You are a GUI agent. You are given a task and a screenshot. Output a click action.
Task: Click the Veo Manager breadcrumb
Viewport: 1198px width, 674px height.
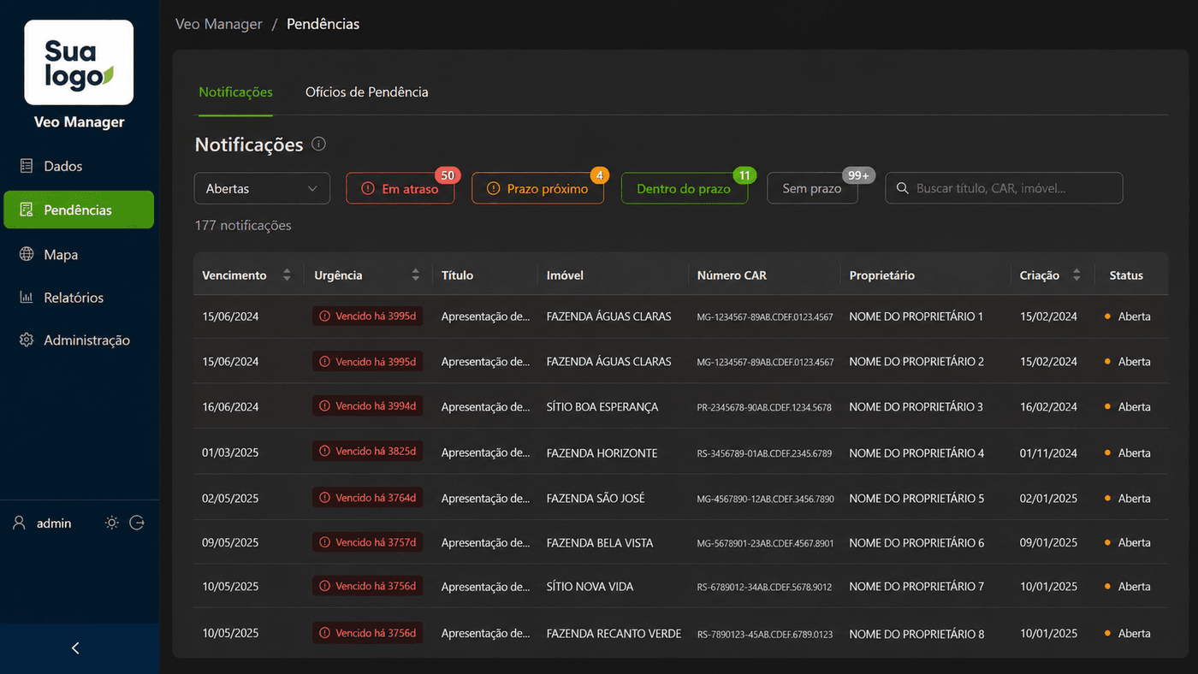(x=219, y=24)
